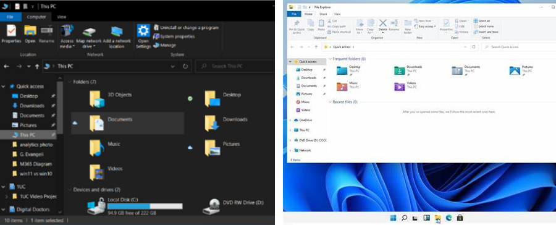The width and height of the screenshot is (556, 225).
Task: Click Uninstall or change a program
Action: [x=186, y=27]
